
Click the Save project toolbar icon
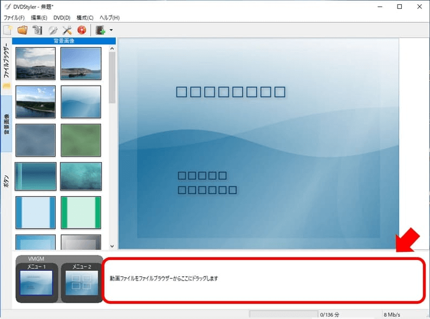(37, 30)
